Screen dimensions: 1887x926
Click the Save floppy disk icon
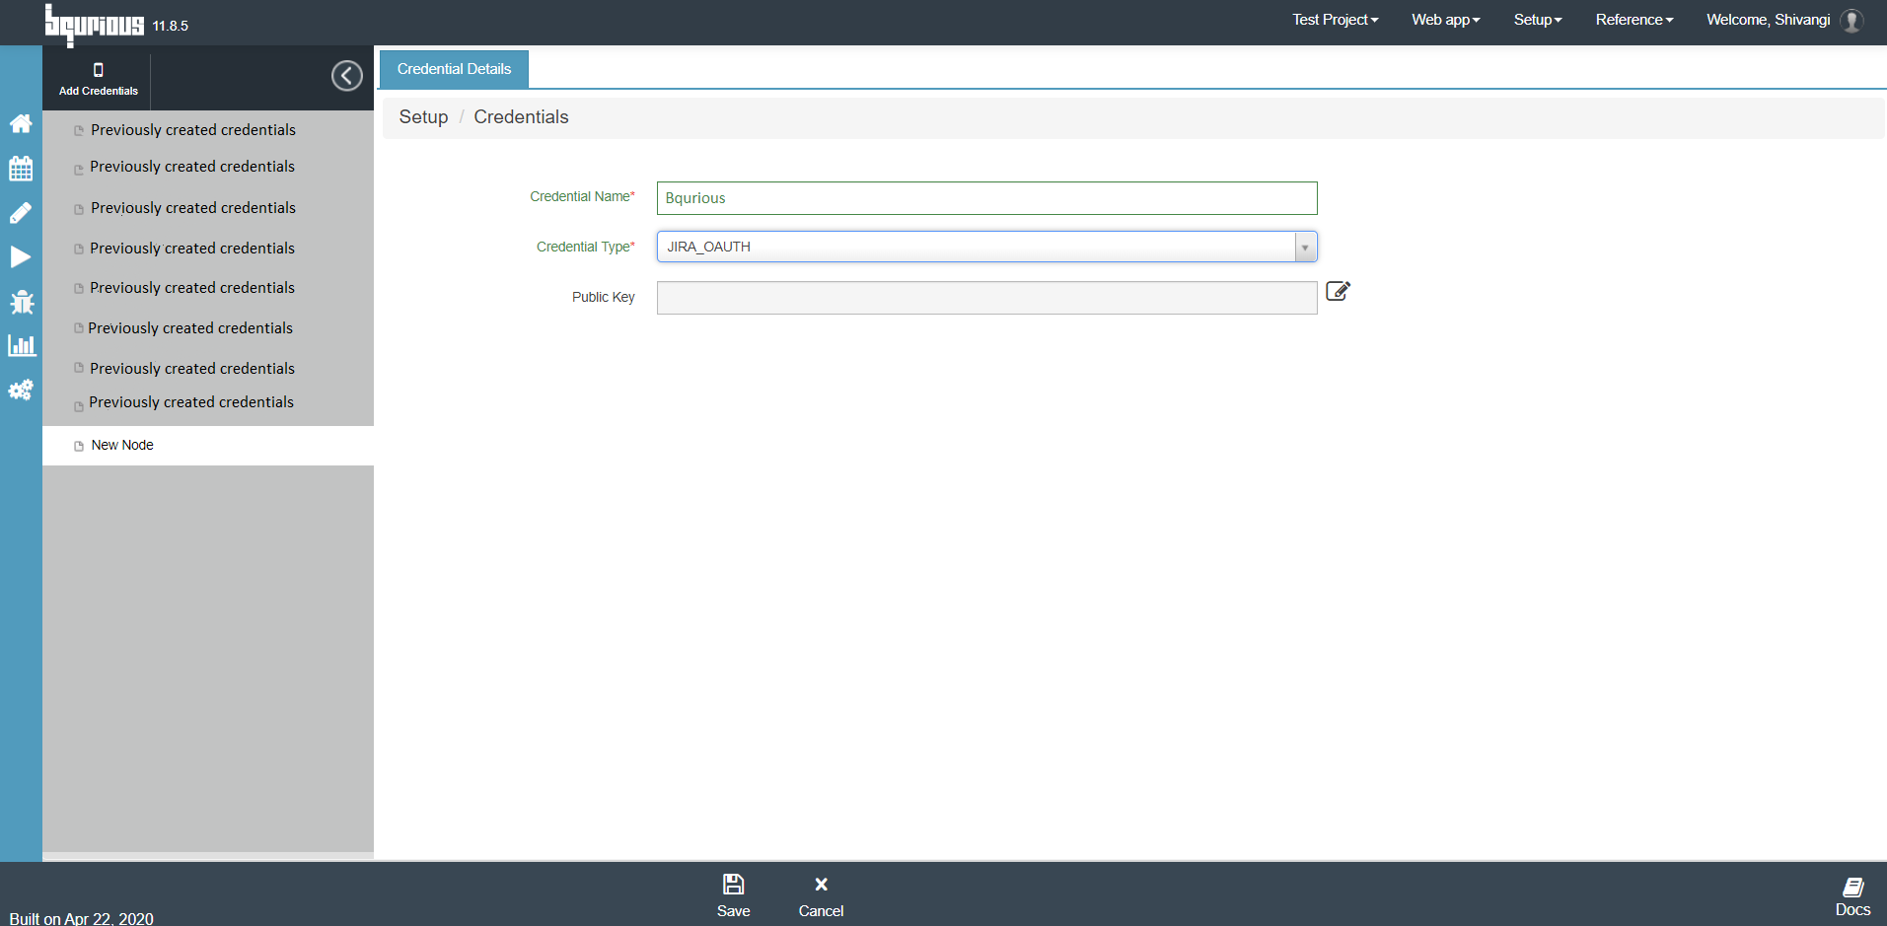coord(733,884)
